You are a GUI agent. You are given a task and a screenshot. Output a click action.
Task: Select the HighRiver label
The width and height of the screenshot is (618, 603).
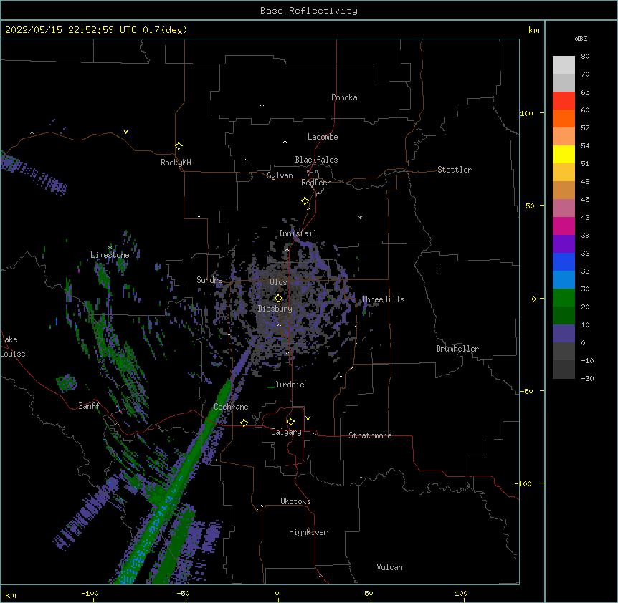tap(308, 532)
